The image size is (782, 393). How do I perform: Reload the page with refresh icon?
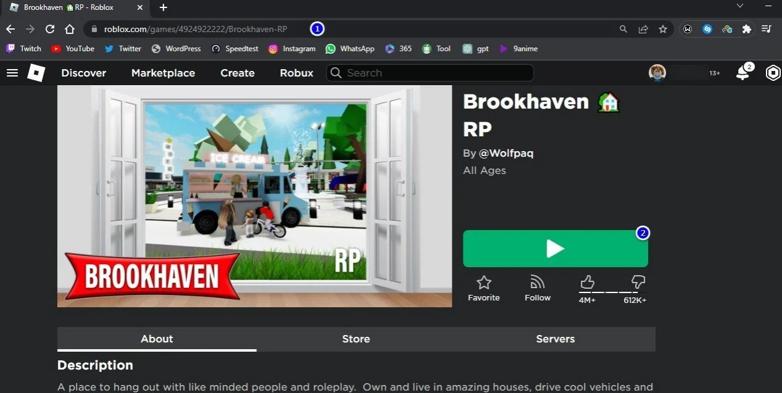(x=50, y=29)
